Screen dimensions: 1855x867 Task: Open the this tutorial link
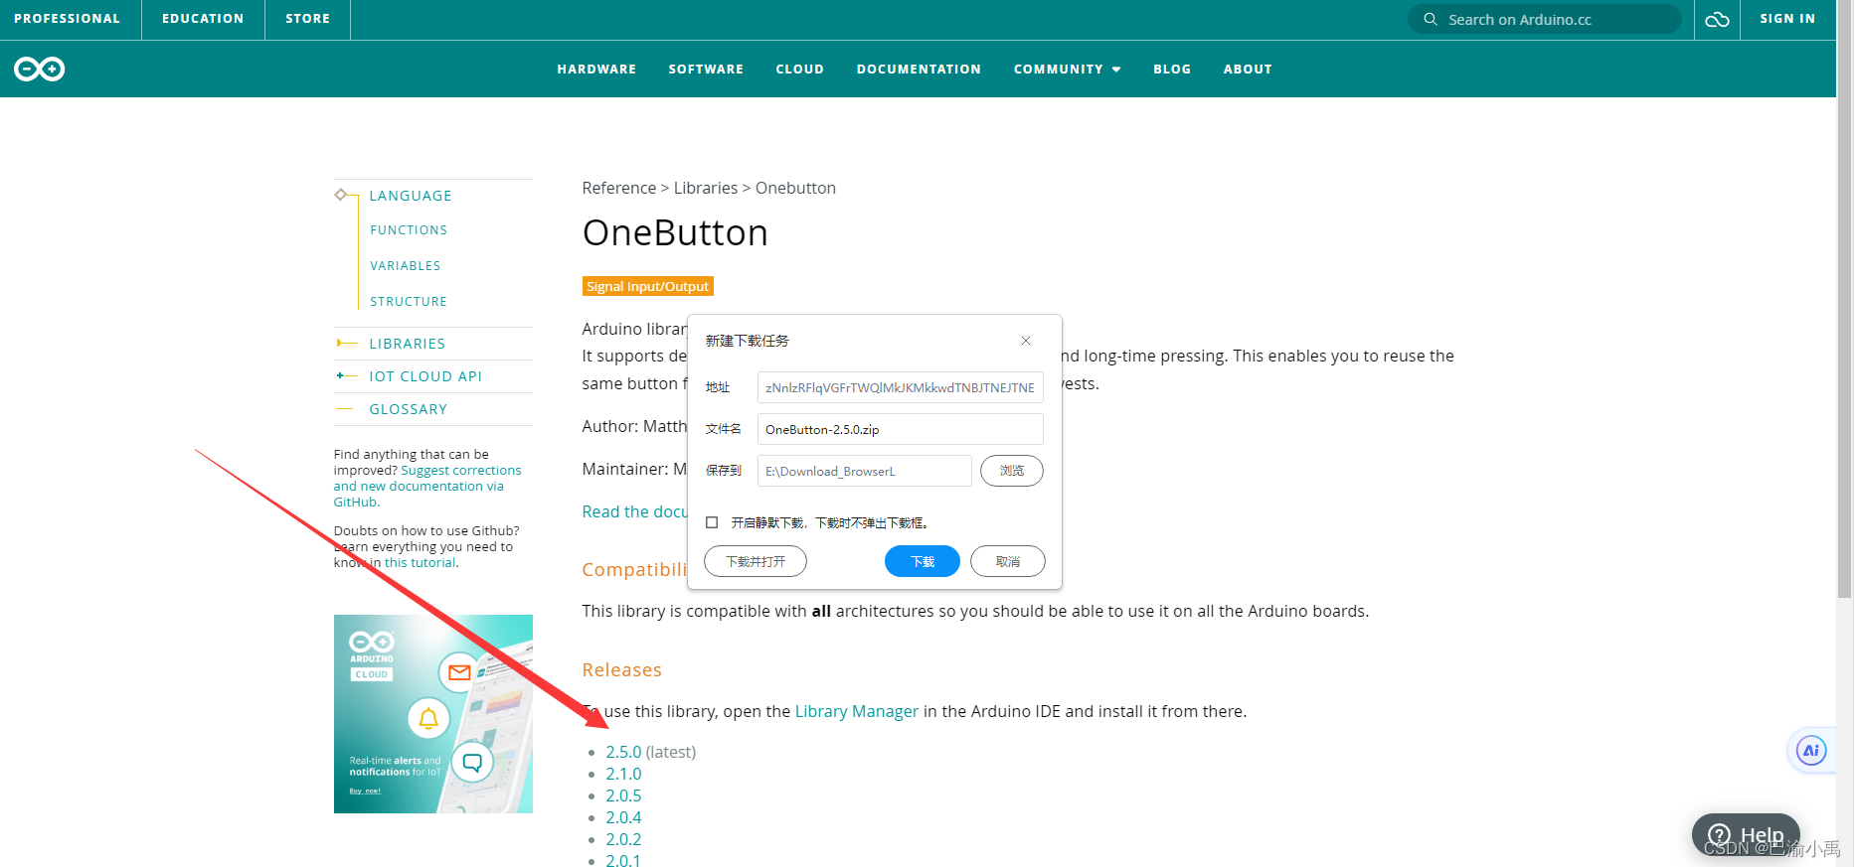point(420,562)
